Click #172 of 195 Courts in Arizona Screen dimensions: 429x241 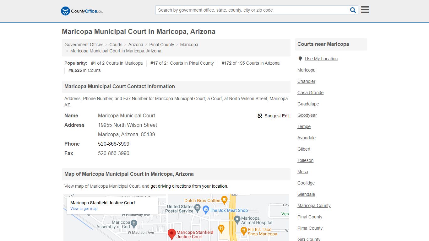[x=251, y=63]
